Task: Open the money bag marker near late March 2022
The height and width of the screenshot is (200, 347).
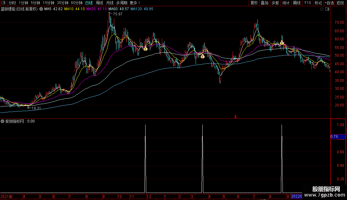Action: (x=202, y=56)
